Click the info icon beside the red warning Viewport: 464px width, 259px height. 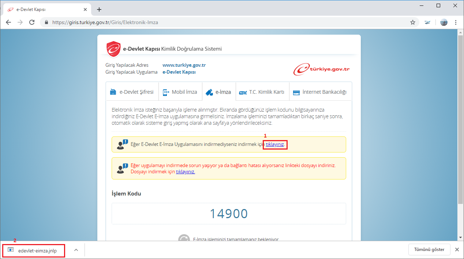click(122, 168)
